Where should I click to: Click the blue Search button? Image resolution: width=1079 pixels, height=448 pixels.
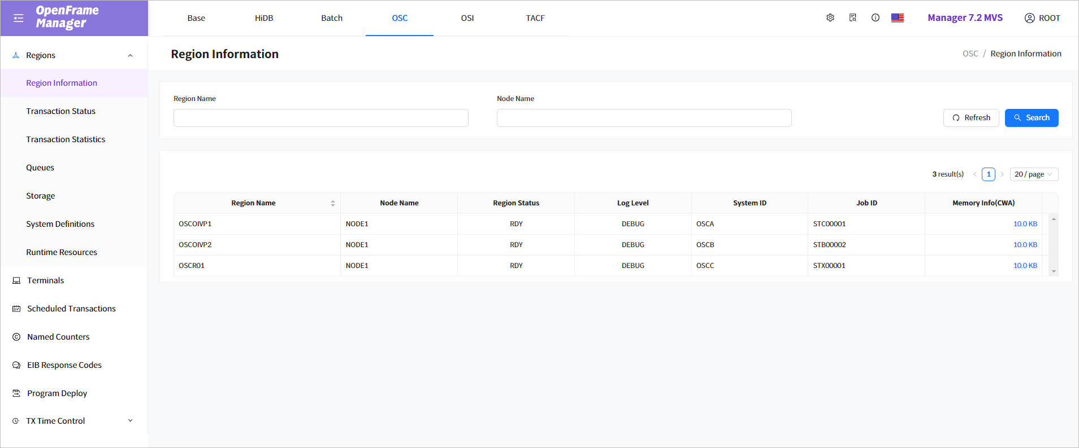click(x=1031, y=118)
